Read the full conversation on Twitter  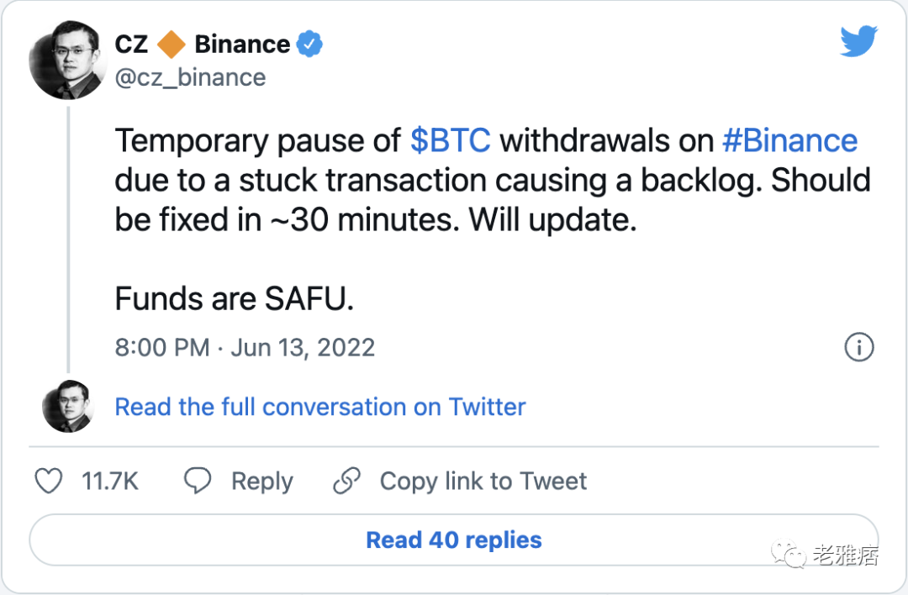coord(320,407)
